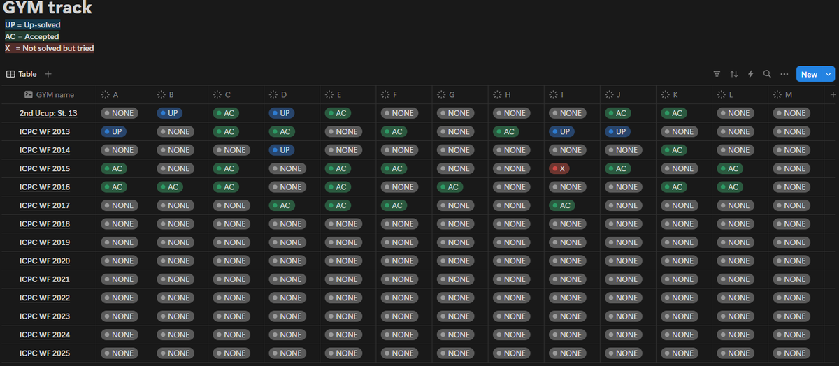This screenshot has width=839, height=366.
Task: Click the status icon in column K header
Action: pos(665,94)
